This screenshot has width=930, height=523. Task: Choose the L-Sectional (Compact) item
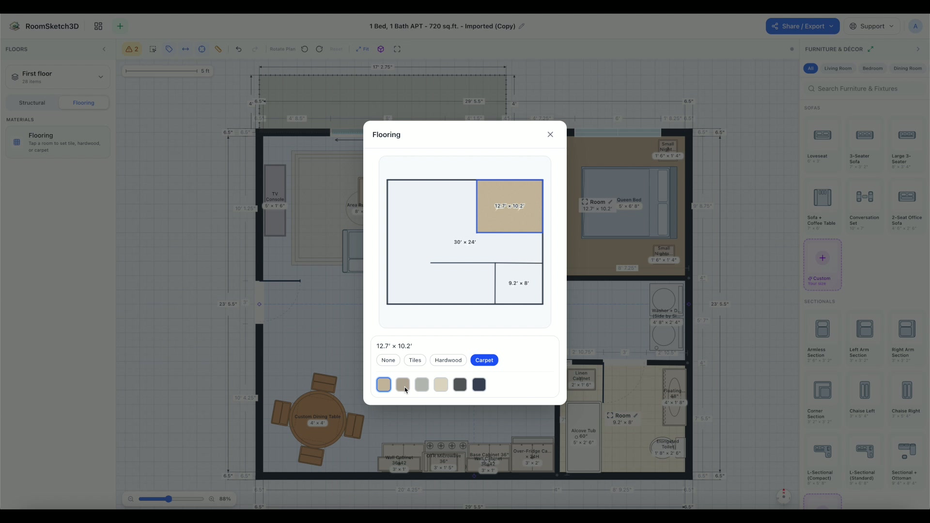pos(822,461)
